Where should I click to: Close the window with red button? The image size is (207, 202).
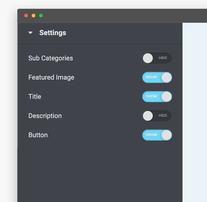[x=26, y=16]
